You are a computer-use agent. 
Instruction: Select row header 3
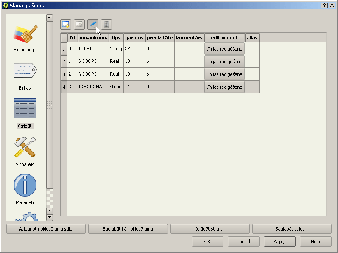pos(64,74)
